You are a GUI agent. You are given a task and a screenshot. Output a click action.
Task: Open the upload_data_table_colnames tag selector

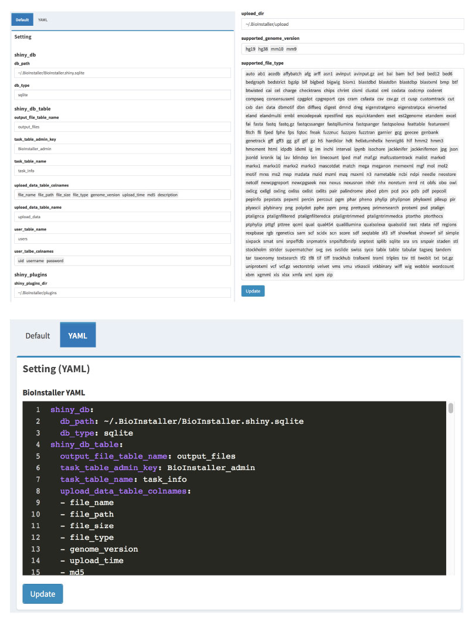(123, 195)
